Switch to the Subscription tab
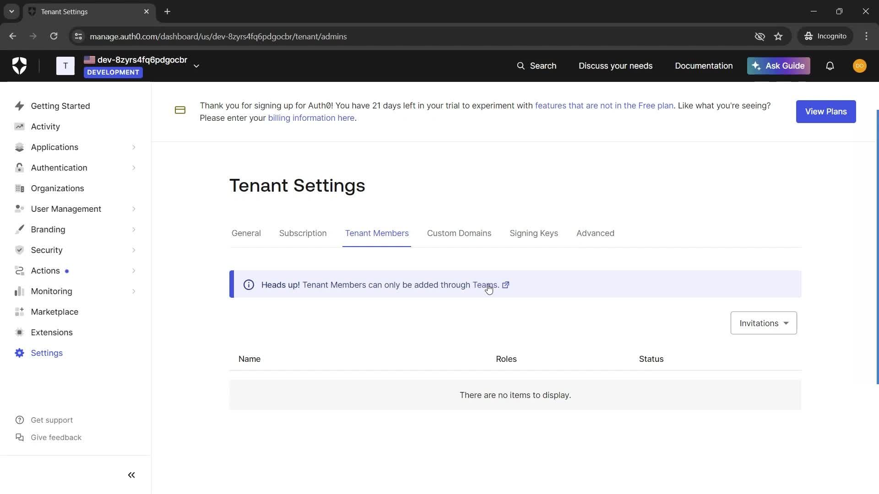Screen dimensions: 879x494 click(303, 233)
